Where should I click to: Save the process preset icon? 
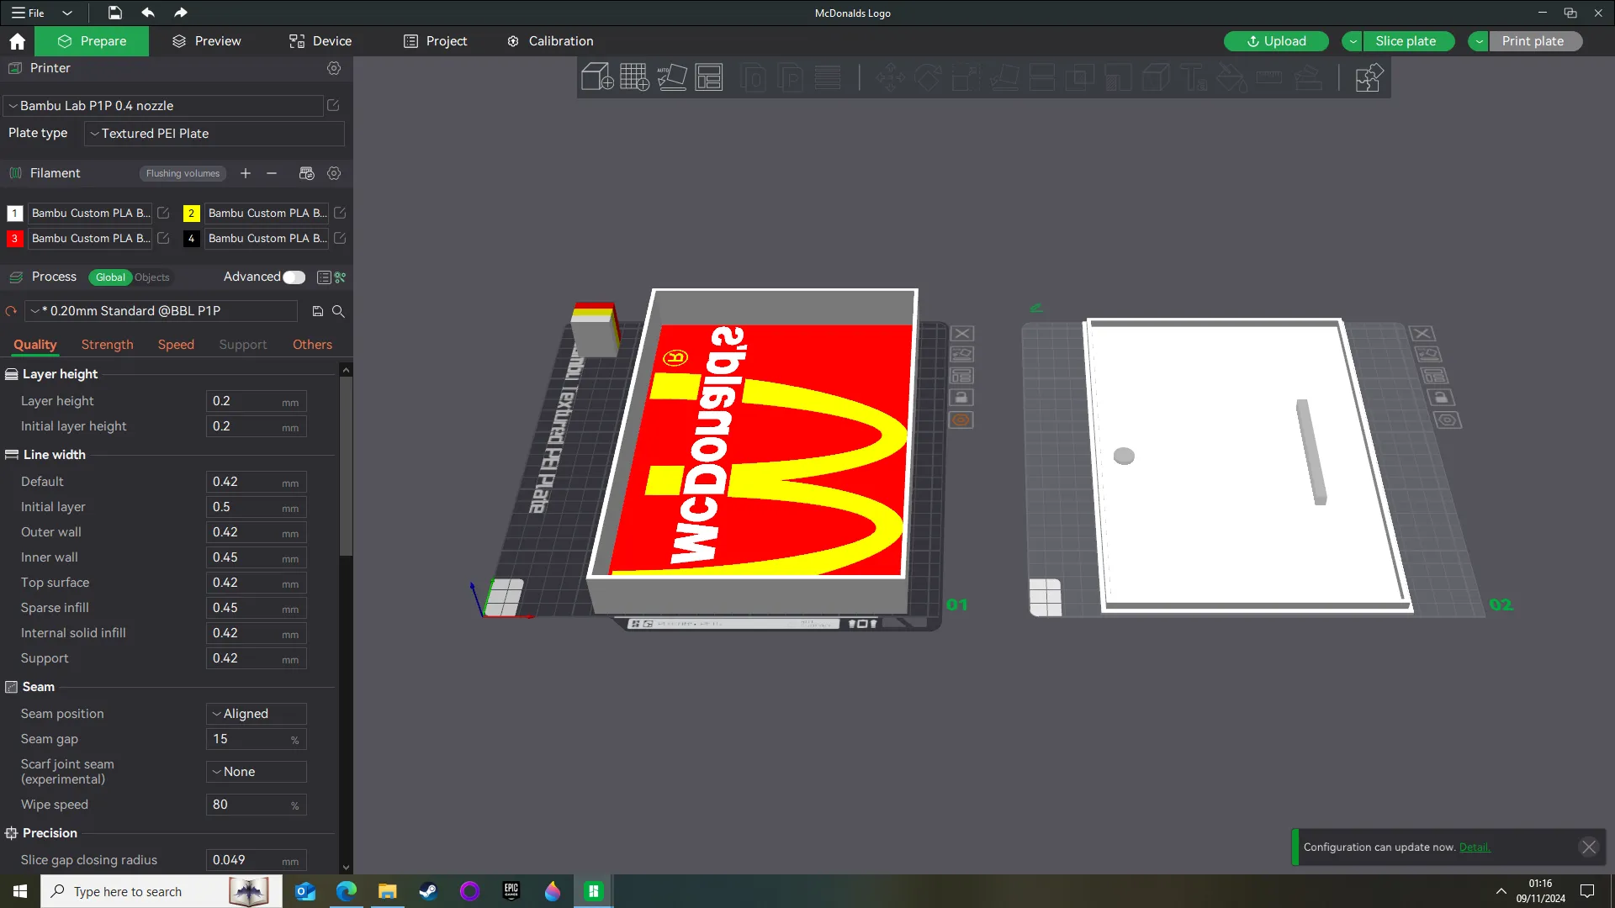(x=318, y=311)
